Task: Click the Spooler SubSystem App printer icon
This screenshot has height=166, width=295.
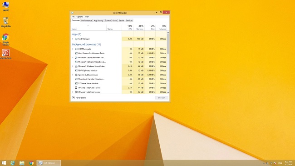Action: click(76, 75)
